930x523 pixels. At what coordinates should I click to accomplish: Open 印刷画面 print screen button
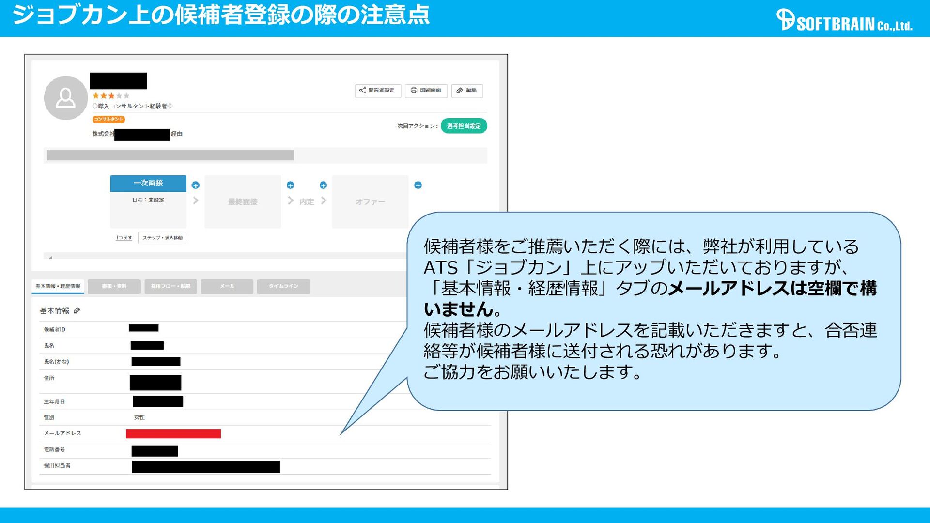[x=426, y=91]
